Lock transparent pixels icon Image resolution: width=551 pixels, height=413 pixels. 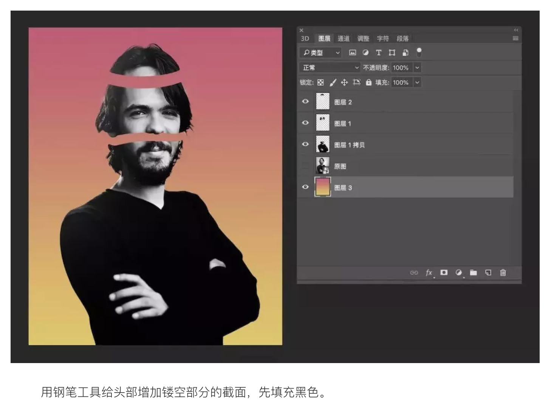coord(320,82)
